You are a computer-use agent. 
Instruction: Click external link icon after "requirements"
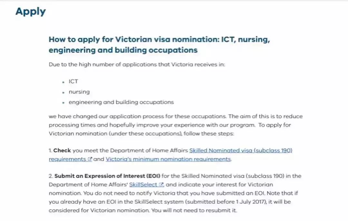click(90, 159)
